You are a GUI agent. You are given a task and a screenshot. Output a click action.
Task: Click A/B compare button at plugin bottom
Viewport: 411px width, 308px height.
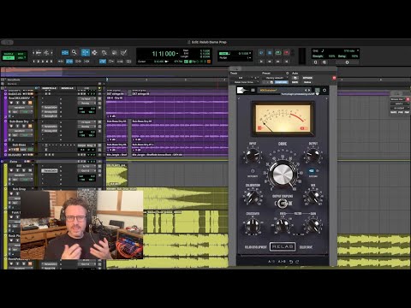click(x=271, y=262)
